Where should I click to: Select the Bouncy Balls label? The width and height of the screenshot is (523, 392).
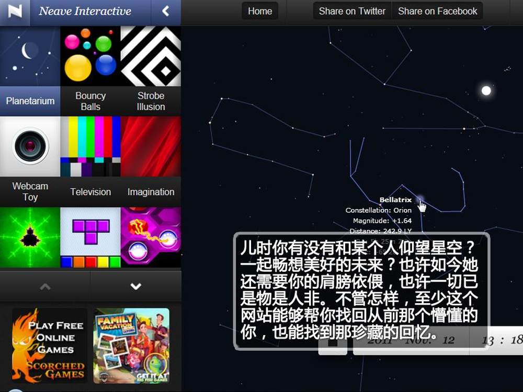click(90, 101)
